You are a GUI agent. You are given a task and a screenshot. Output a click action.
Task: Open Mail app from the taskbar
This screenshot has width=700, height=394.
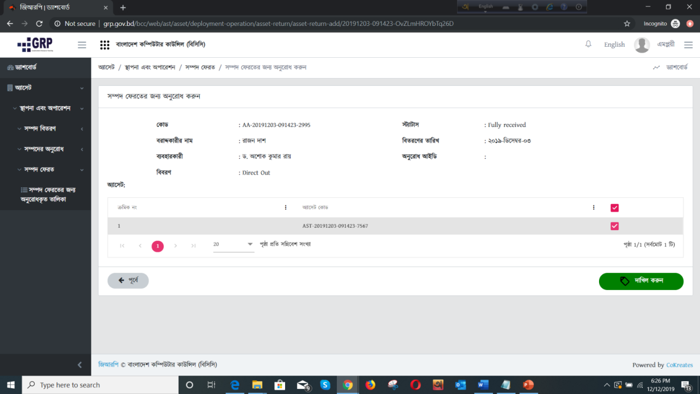(303, 385)
